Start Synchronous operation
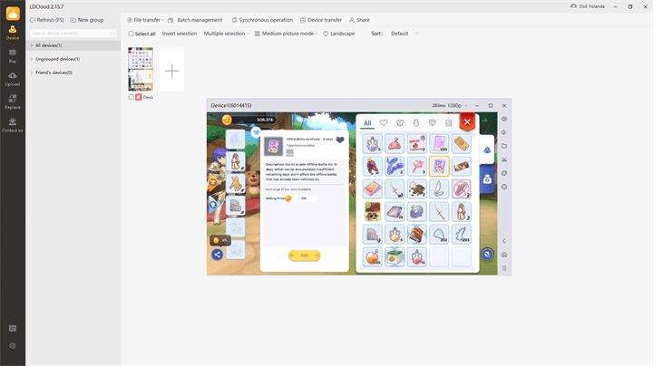 (x=262, y=20)
